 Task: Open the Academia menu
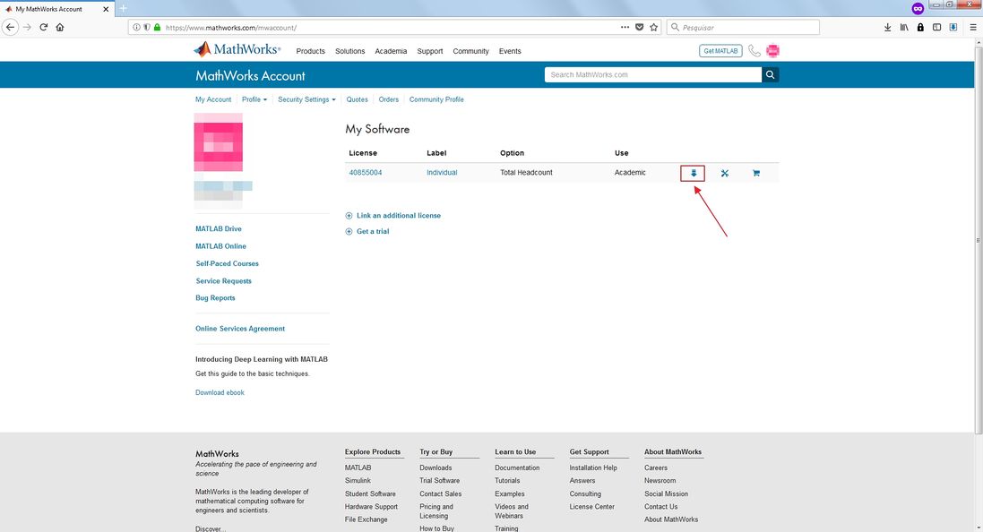tap(391, 51)
